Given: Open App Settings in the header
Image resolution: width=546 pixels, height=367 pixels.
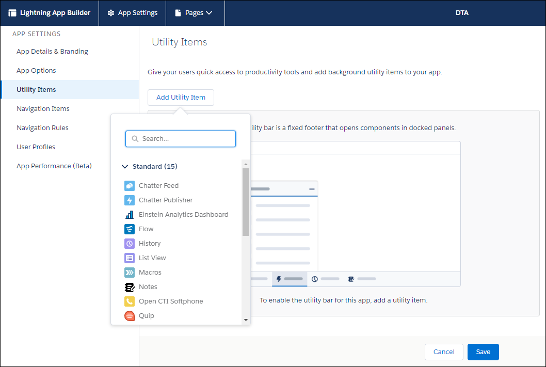Looking at the screenshot, I should pos(133,13).
